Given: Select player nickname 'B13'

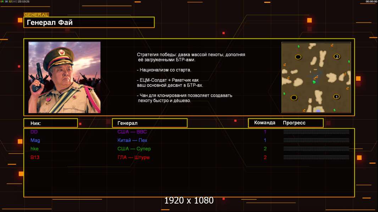Looking at the screenshot, I should [x=35, y=157].
